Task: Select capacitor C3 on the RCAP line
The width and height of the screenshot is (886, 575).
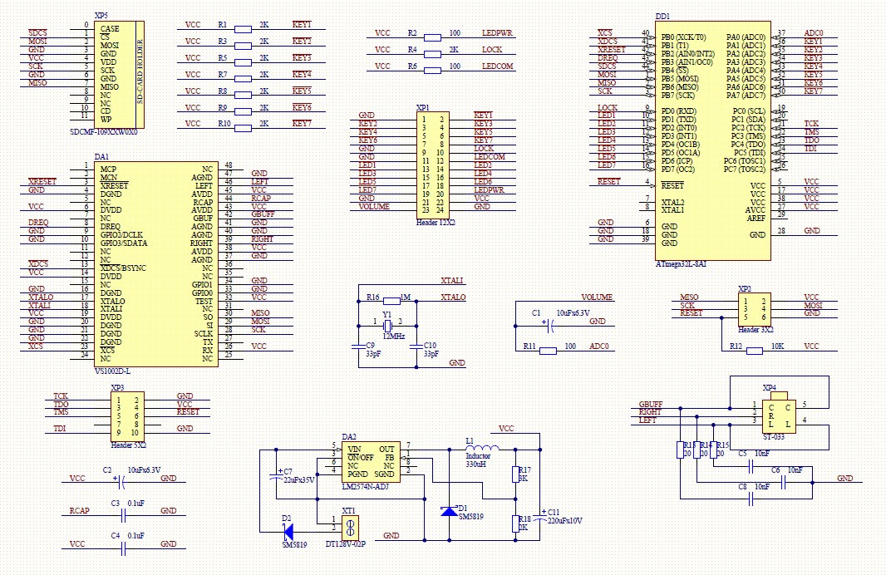Action: [x=123, y=515]
